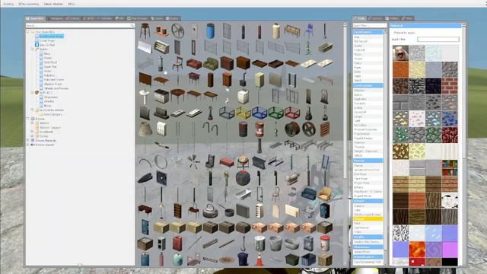Screen dimensions: 487x274
Task: Spawn the black office chair prop
Action: pyautogui.click(x=210, y=162)
